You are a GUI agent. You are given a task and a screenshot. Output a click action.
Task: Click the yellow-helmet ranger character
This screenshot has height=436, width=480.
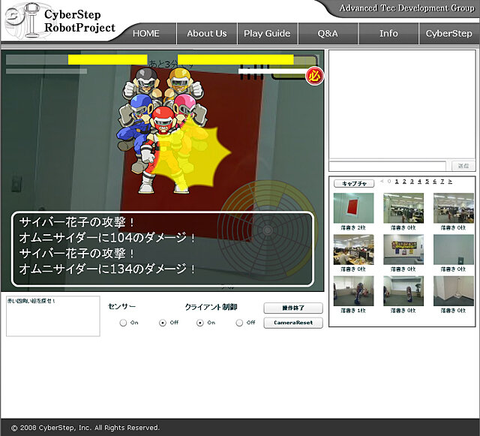183,84
